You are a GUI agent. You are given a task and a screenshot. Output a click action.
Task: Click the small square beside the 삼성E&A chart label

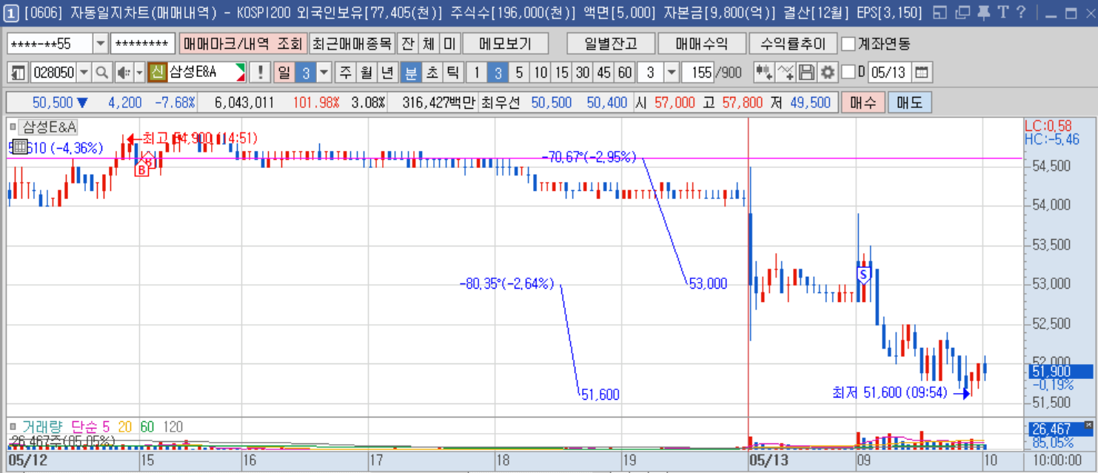click(13, 127)
